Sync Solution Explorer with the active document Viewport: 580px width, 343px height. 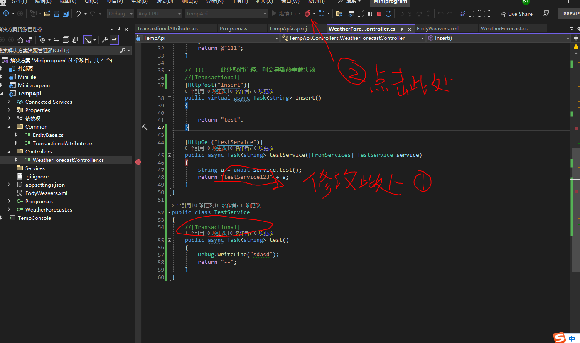56,39
